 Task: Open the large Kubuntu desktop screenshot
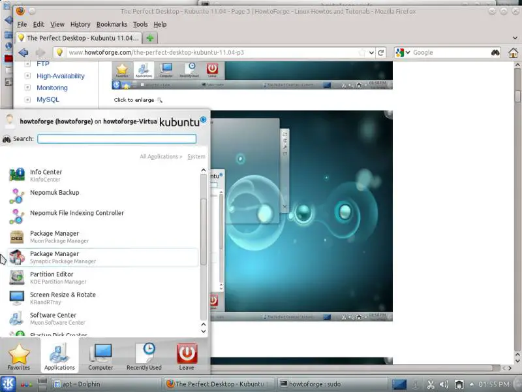pos(301,216)
